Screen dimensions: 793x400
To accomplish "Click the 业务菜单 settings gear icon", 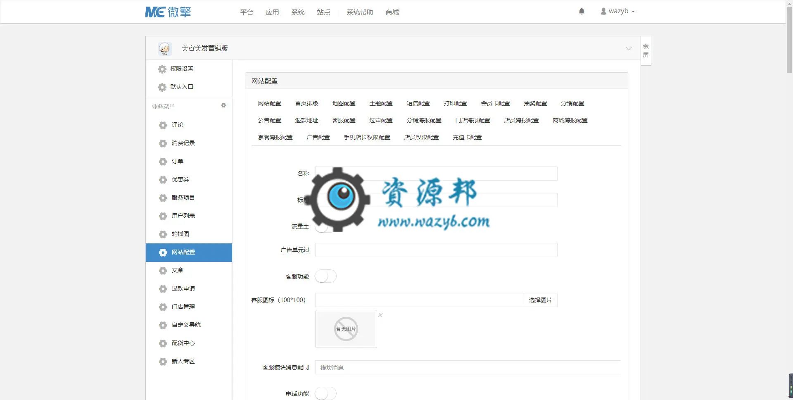I will (x=223, y=106).
